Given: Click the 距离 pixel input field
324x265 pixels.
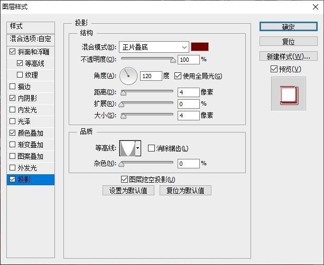Looking at the screenshot, I should [x=188, y=92].
